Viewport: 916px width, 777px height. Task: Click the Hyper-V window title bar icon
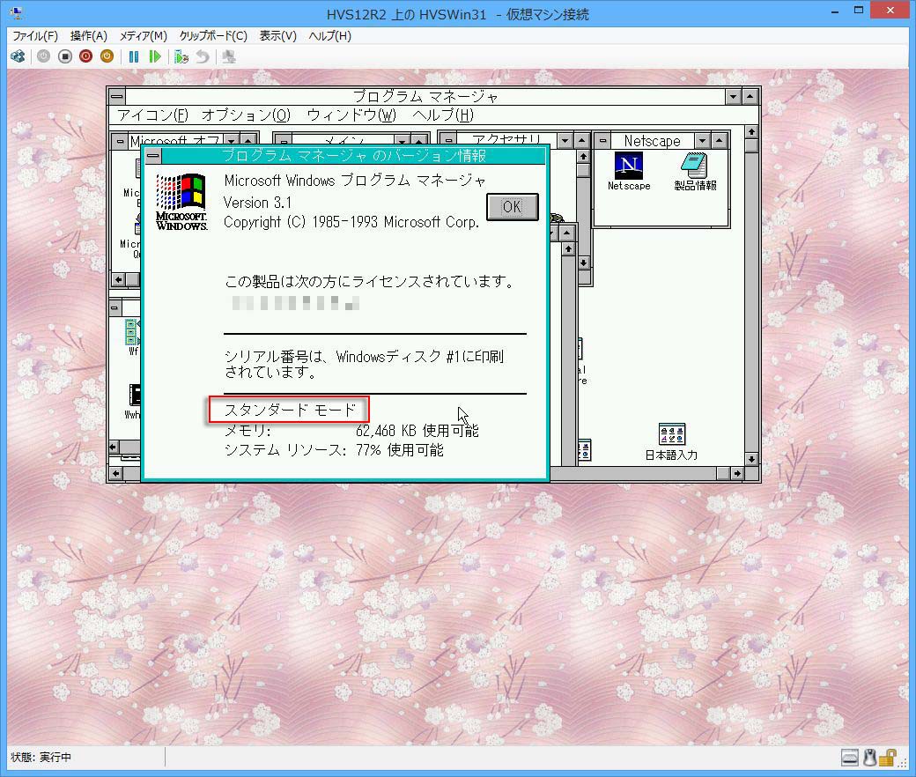pyautogui.click(x=17, y=13)
